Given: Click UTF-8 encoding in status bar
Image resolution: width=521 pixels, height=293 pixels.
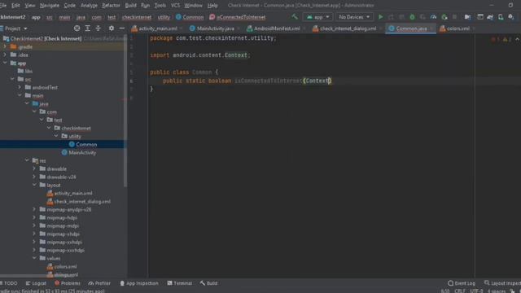Looking at the screenshot, I should (476, 291).
